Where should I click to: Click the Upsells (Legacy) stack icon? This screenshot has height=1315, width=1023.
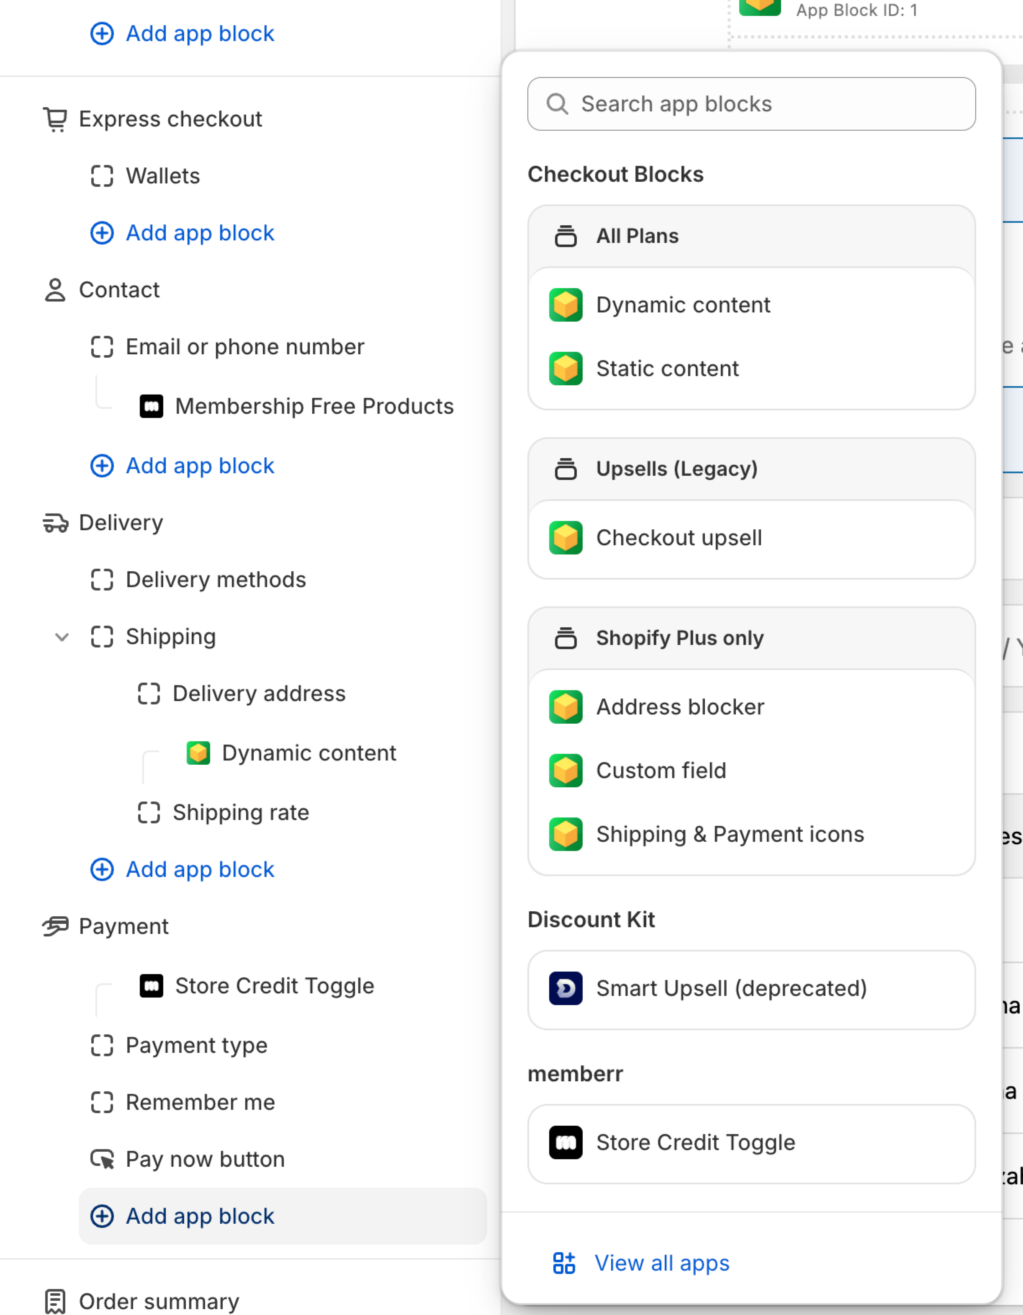pyautogui.click(x=565, y=469)
